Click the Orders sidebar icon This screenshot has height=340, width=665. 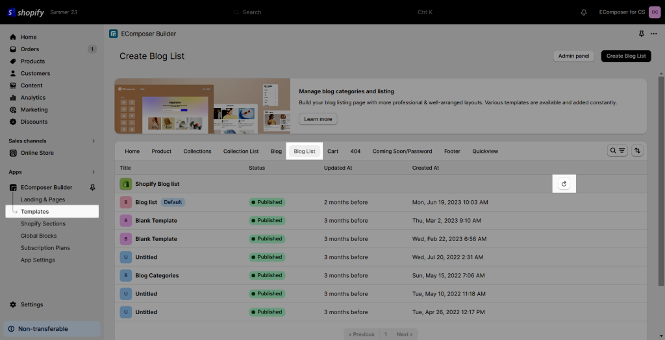tap(13, 49)
